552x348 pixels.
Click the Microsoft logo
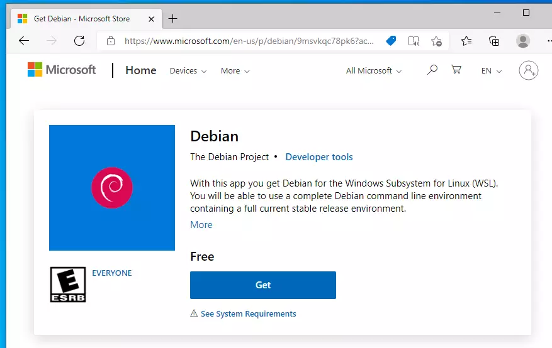coord(62,70)
